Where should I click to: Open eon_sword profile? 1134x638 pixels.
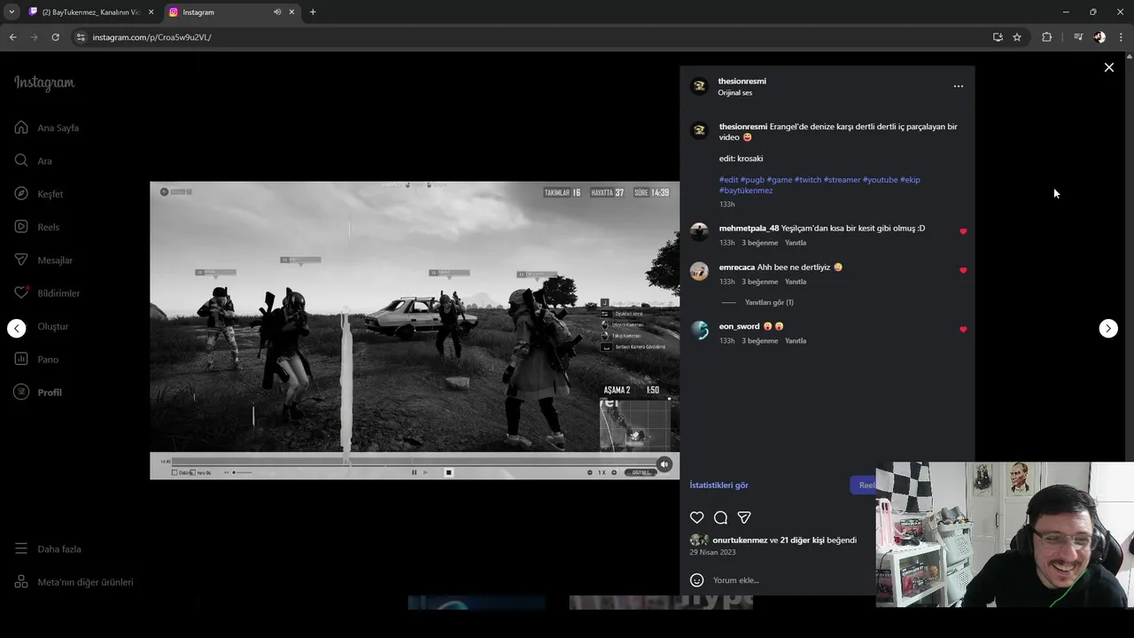point(740,326)
